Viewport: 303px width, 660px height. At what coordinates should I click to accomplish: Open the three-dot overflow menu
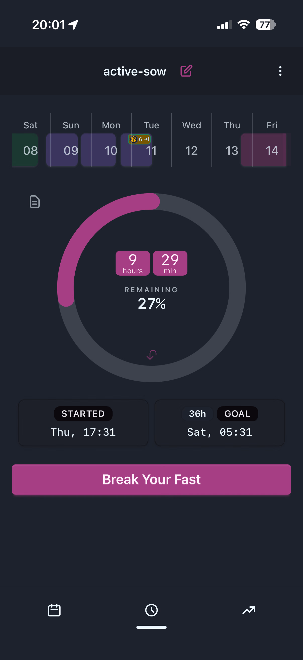[280, 71]
